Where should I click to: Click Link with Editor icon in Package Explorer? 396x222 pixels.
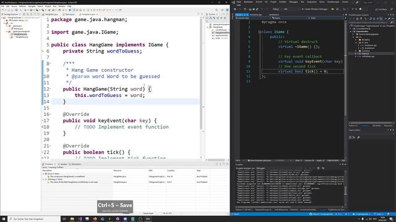click(28, 14)
